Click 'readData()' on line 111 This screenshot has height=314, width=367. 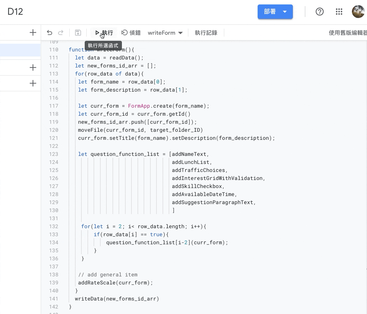click(125, 58)
